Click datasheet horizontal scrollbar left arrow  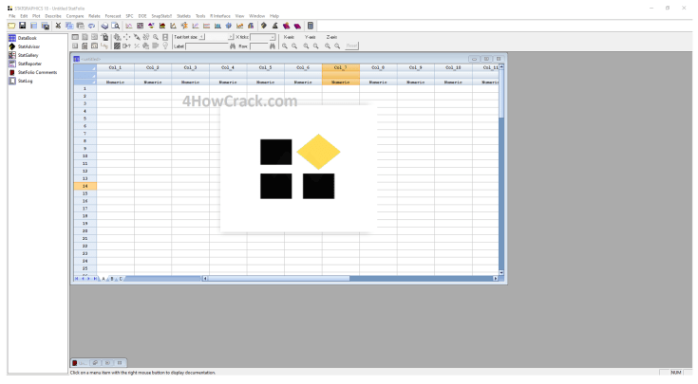pyautogui.click(x=205, y=279)
